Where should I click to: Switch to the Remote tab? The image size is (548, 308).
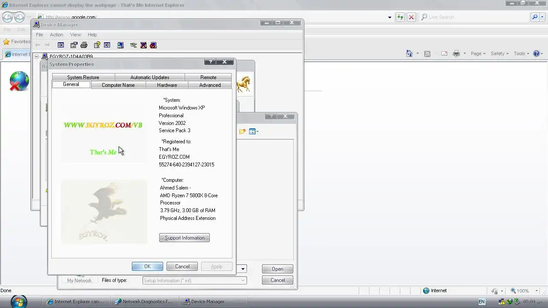click(208, 77)
